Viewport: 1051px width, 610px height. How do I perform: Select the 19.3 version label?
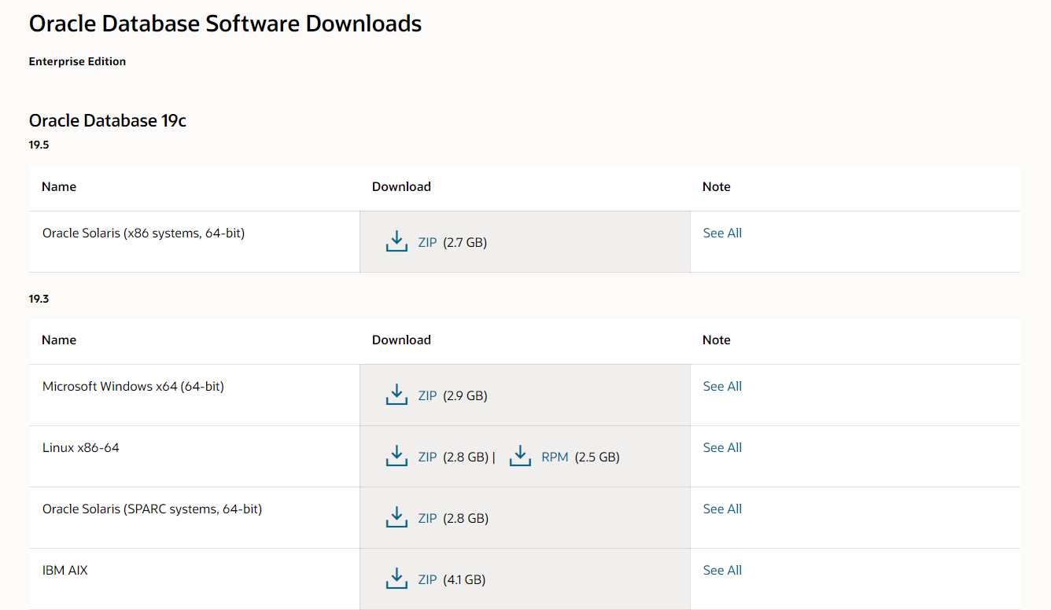(x=39, y=299)
